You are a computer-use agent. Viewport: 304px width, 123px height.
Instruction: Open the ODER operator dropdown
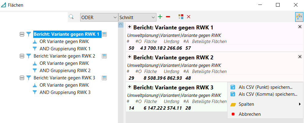[x=99, y=18]
